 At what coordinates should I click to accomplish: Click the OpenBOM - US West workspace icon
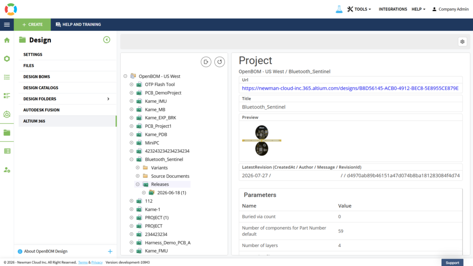tap(133, 76)
